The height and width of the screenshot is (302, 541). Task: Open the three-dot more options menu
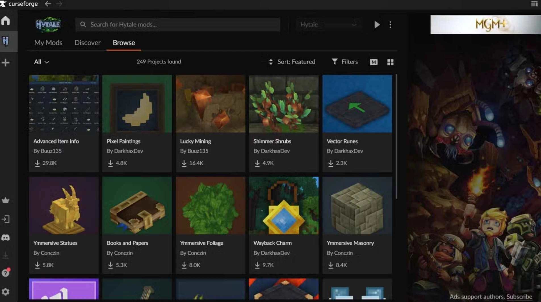point(390,25)
